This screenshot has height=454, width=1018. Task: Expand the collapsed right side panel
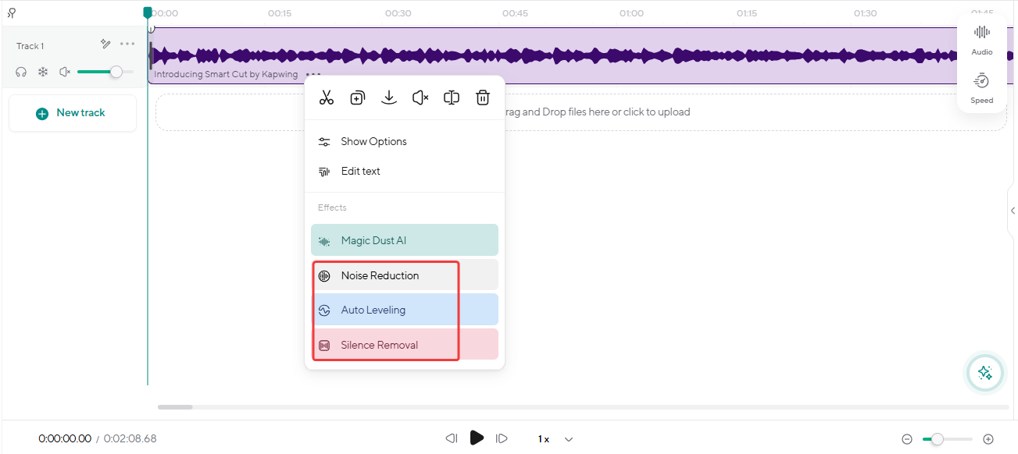1013,211
